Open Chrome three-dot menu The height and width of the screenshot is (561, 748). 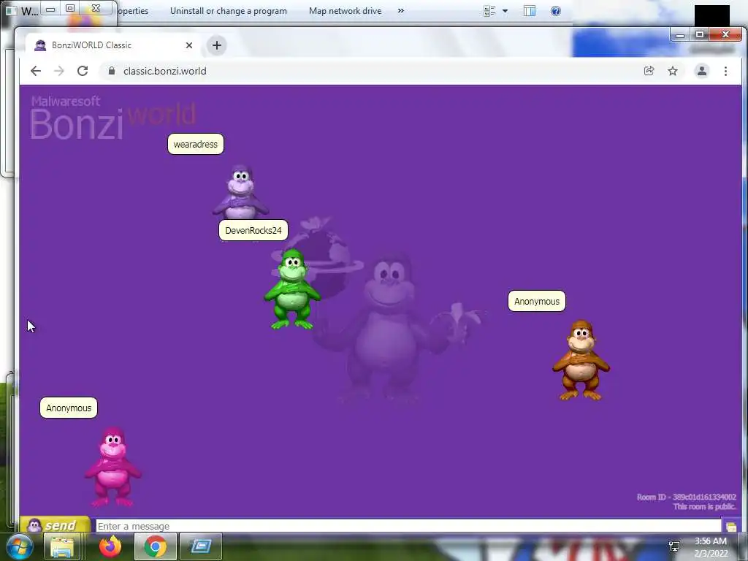pyautogui.click(x=725, y=71)
